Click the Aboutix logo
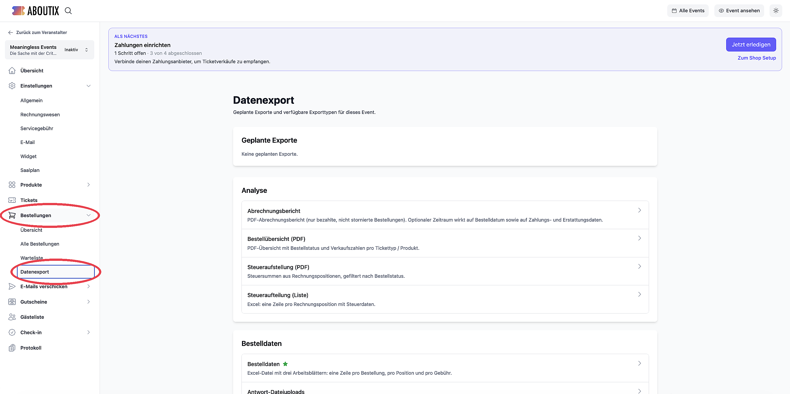The image size is (790, 394). pos(35,11)
